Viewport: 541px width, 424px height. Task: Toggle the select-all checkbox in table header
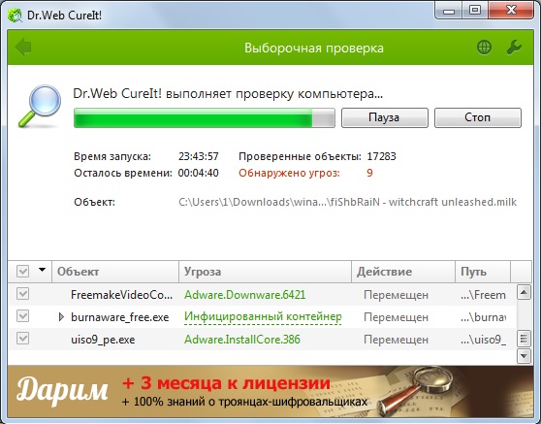pos(22,272)
